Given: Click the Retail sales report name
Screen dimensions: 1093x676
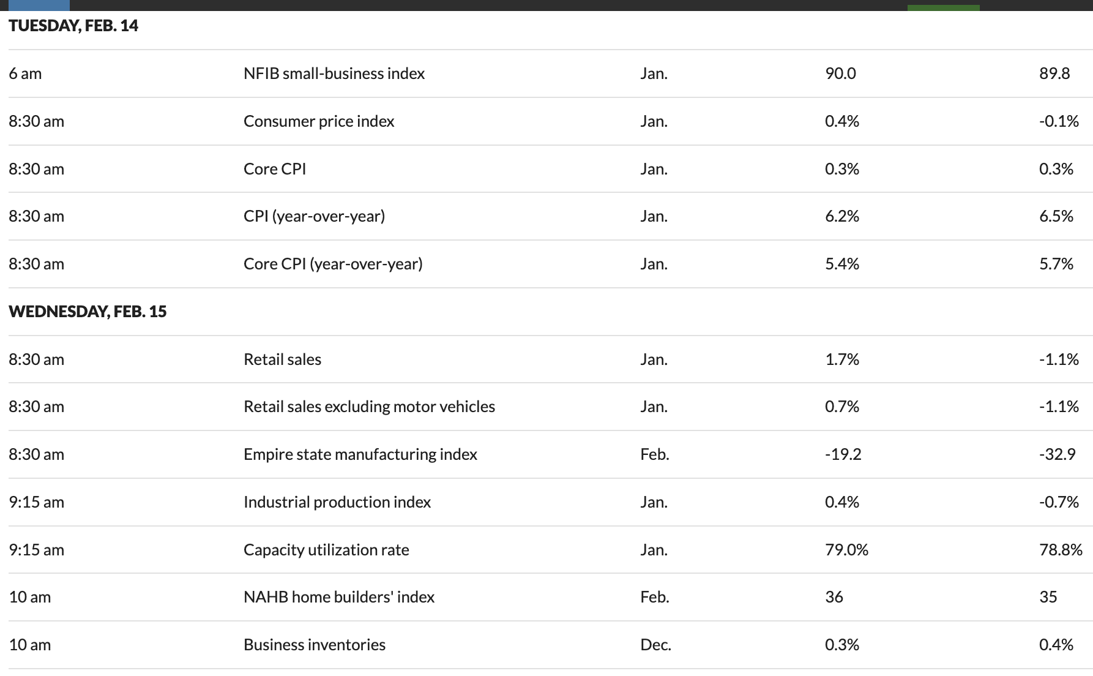Looking at the screenshot, I should tap(282, 359).
